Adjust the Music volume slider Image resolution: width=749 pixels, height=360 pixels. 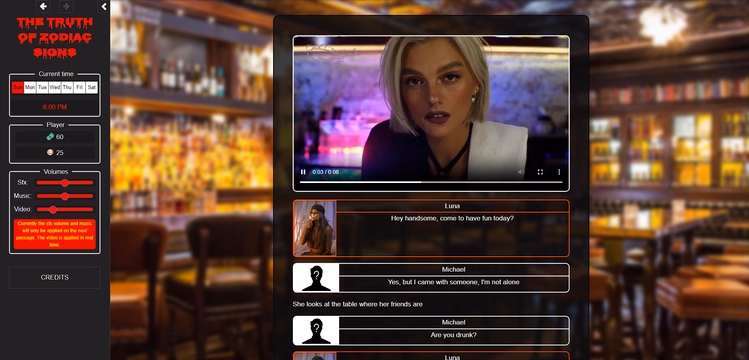coord(65,196)
